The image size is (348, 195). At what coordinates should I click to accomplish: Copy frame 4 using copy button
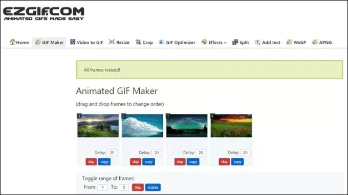(x=237, y=162)
